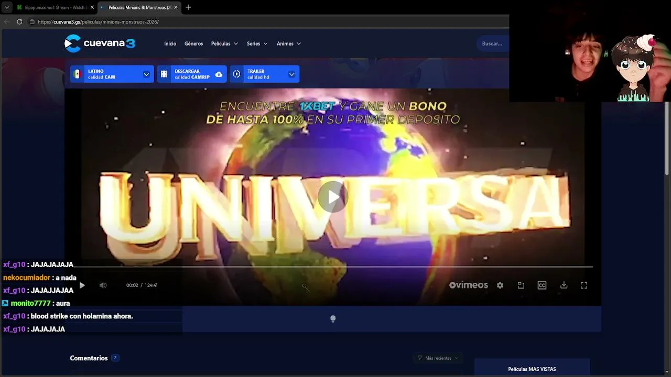This screenshot has height=377, width=671.
Task: Click the Descargar calidad CAMRIP button
Action: [x=192, y=74]
